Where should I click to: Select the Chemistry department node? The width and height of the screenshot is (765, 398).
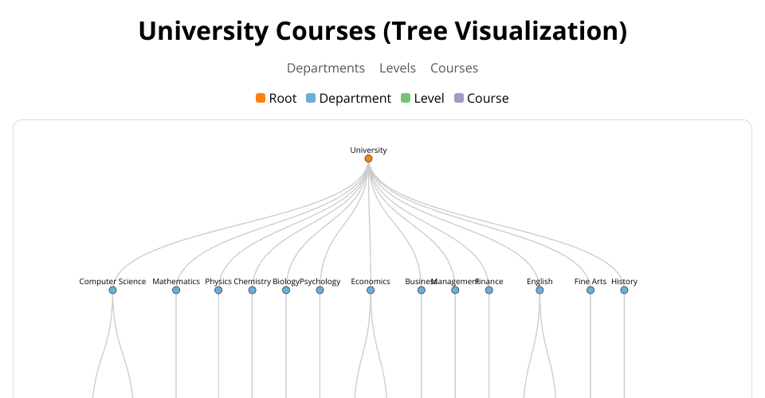253,291
